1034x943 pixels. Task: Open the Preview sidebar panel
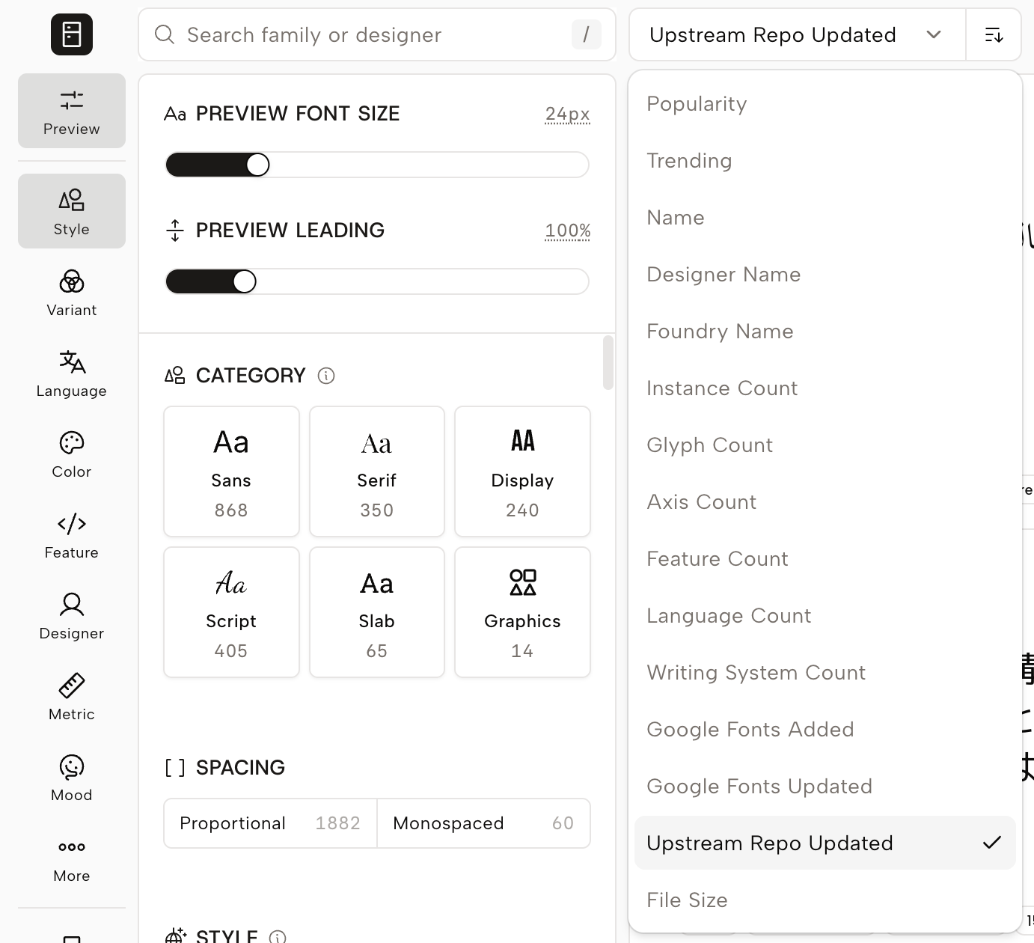pyautogui.click(x=72, y=111)
